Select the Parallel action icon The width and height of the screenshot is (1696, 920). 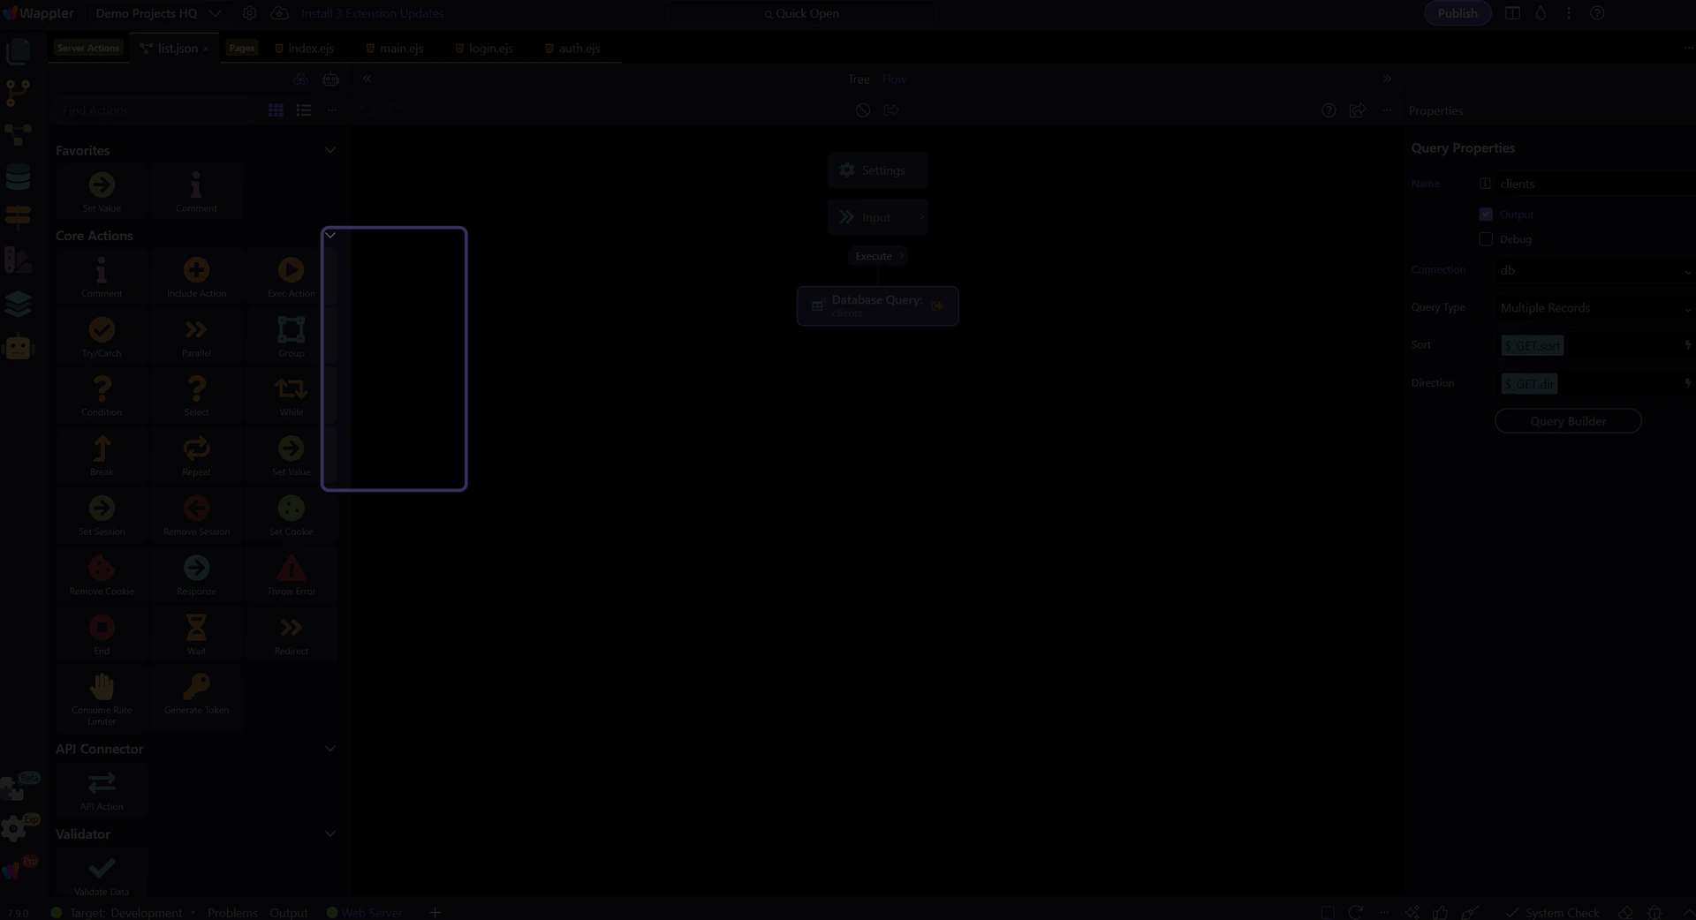(x=196, y=330)
